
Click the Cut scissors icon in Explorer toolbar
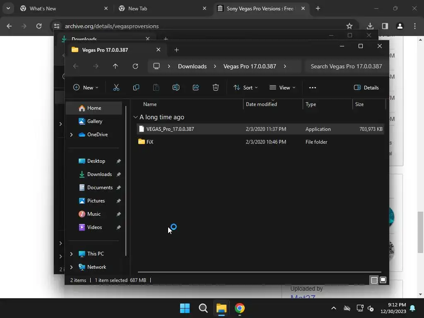pos(116,87)
